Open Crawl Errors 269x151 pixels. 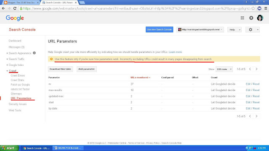[18, 75]
